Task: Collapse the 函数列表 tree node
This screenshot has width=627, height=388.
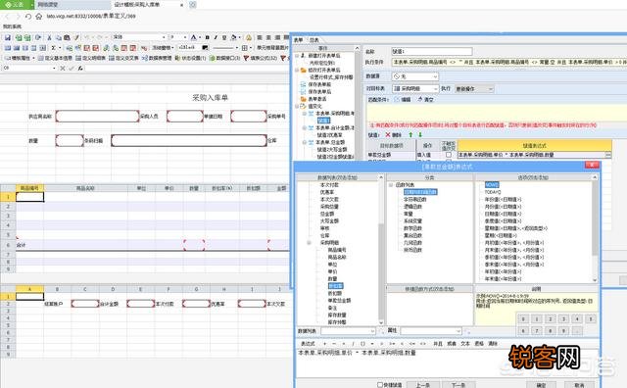Action: pos(391,185)
